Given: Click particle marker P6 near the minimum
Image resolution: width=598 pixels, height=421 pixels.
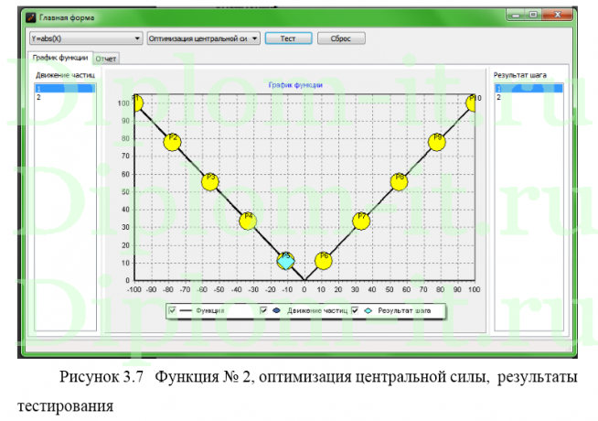Looking at the screenshot, I should tap(323, 260).
